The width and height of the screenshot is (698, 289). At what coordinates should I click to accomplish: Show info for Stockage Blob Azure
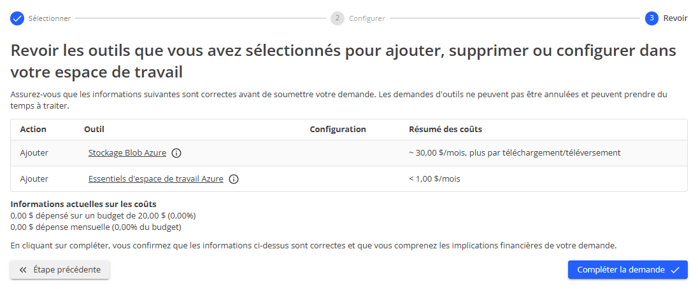(177, 153)
